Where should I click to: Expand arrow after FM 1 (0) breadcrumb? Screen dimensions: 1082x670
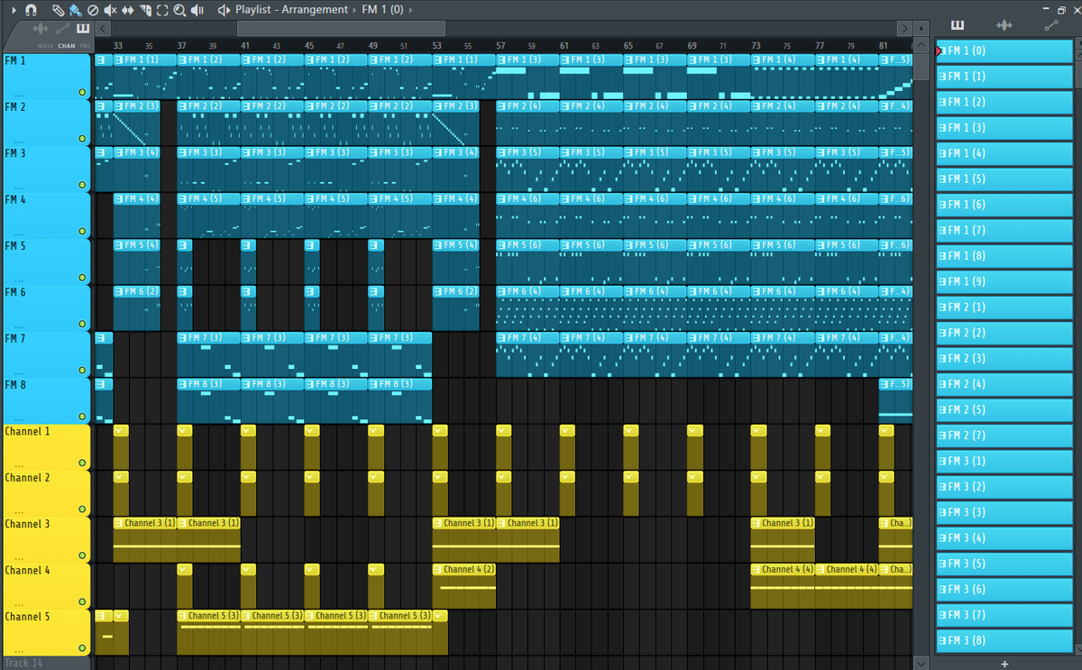411,10
